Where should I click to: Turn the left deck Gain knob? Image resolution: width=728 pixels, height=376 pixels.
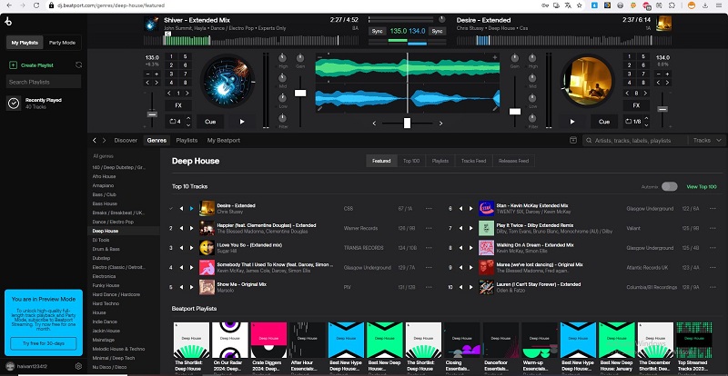tap(300, 58)
